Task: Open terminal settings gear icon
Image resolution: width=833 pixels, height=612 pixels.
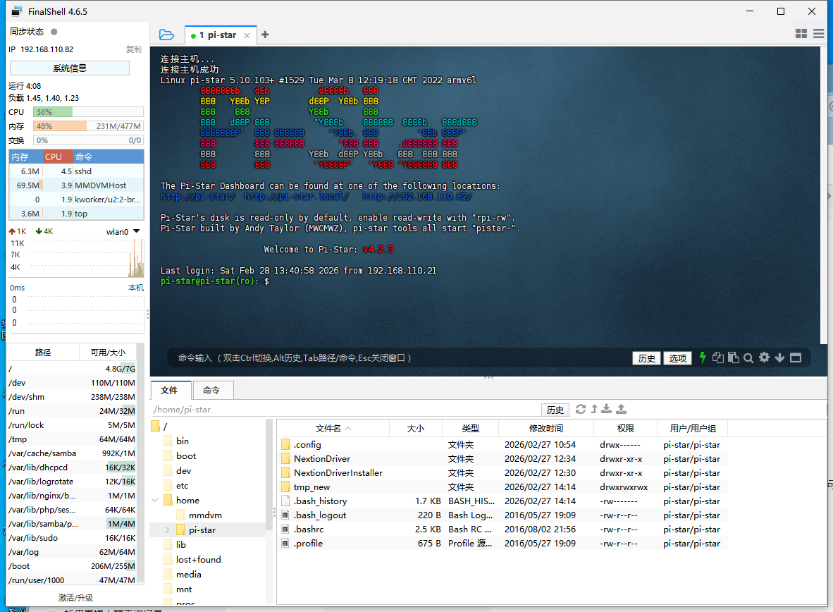Action: point(764,357)
